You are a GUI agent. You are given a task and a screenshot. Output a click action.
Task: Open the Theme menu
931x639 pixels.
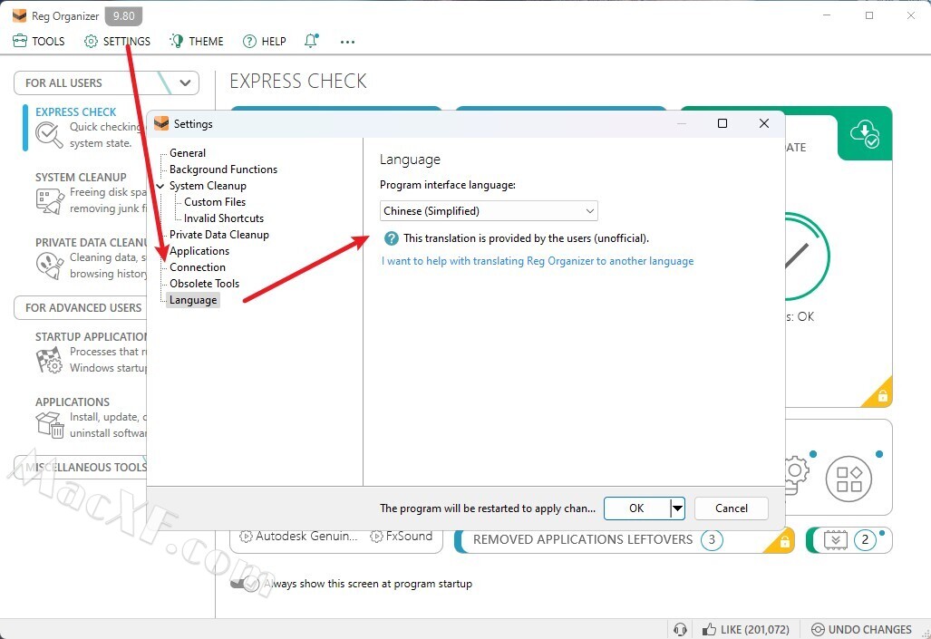(x=197, y=41)
